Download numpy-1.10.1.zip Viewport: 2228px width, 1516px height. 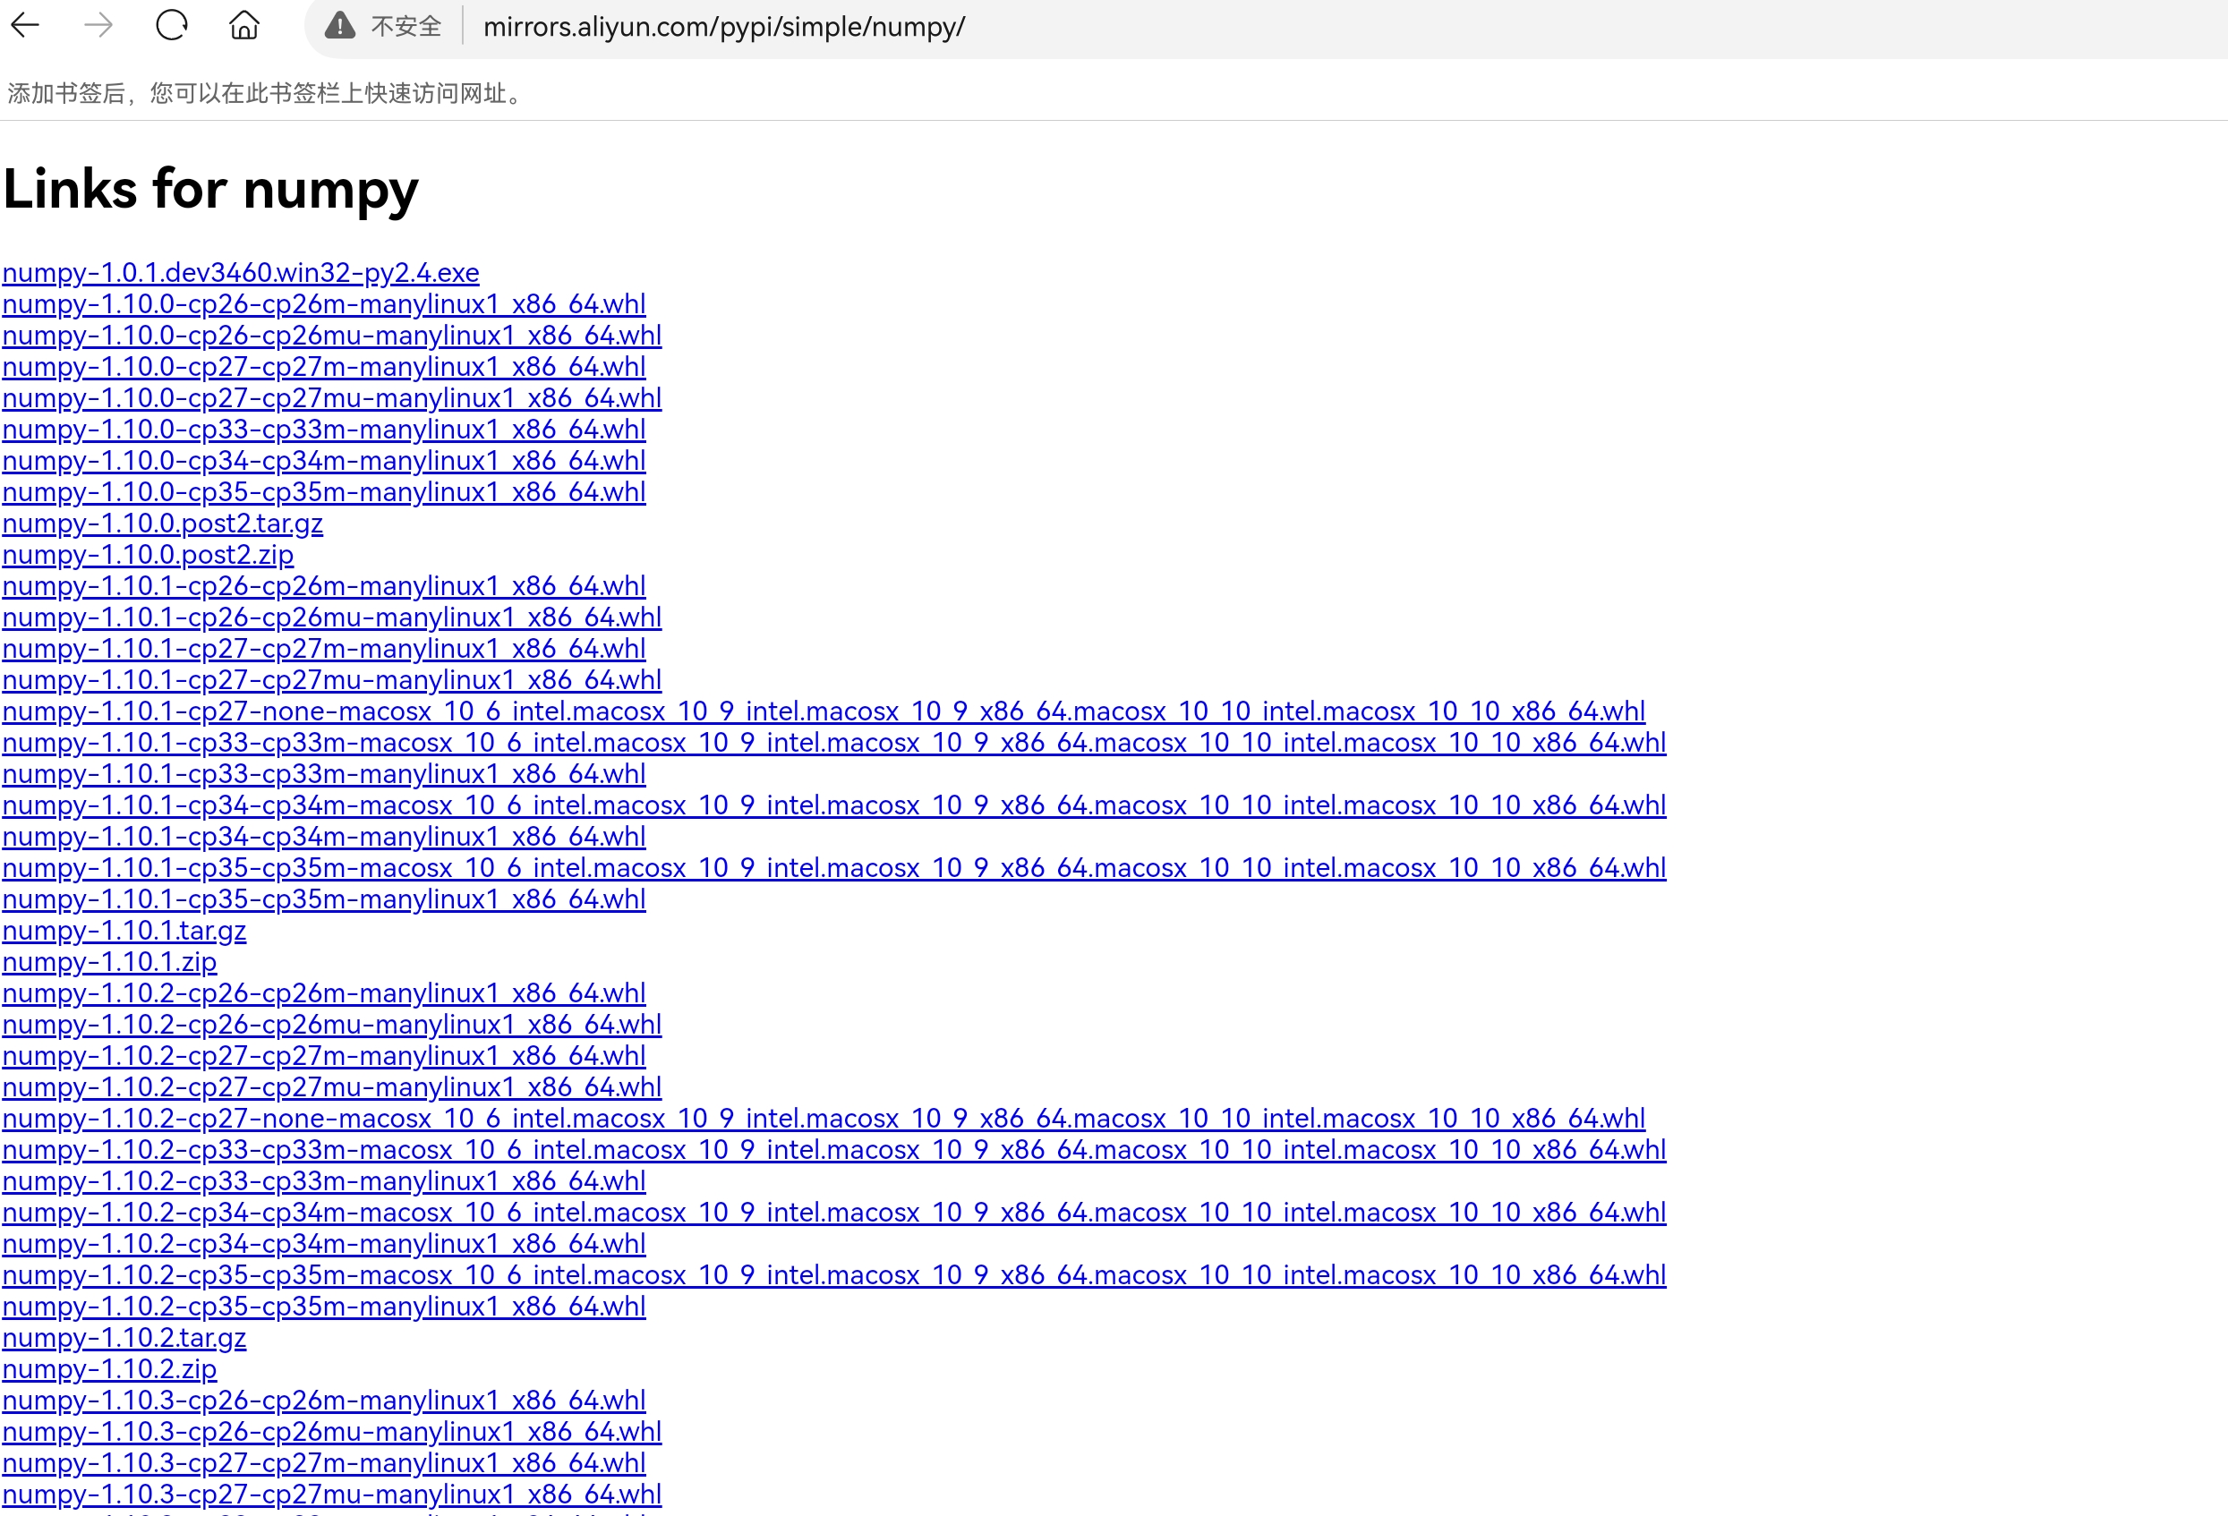click(109, 962)
